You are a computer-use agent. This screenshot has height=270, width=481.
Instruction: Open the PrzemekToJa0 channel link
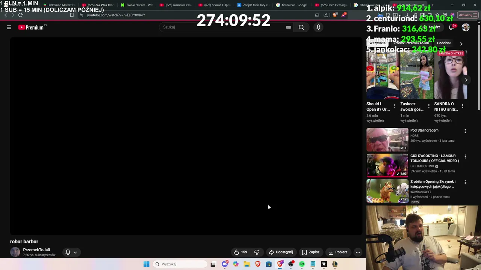[36, 250]
